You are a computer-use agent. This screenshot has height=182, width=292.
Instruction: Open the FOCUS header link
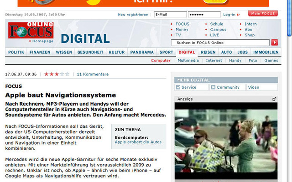click(x=182, y=24)
